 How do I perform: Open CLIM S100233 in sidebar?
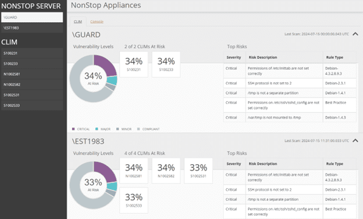pos(32,63)
